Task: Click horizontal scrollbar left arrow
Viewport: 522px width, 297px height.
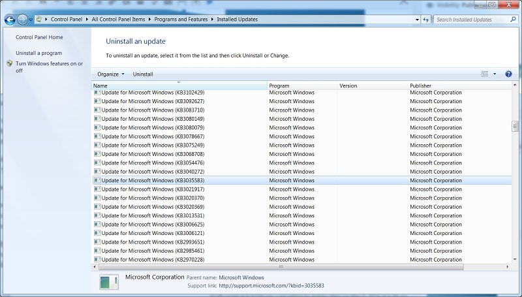Action: pyautogui.click(x=95, y=267)
